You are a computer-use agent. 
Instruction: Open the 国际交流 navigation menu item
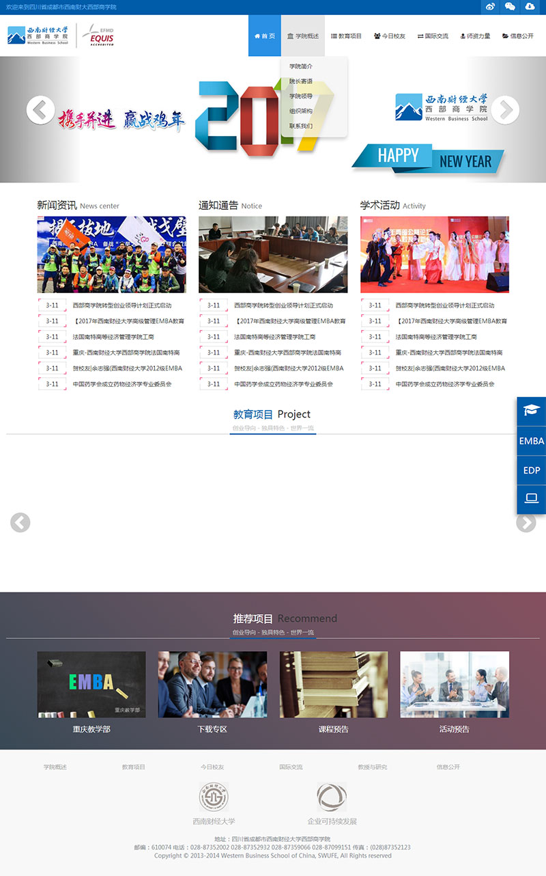433,36
